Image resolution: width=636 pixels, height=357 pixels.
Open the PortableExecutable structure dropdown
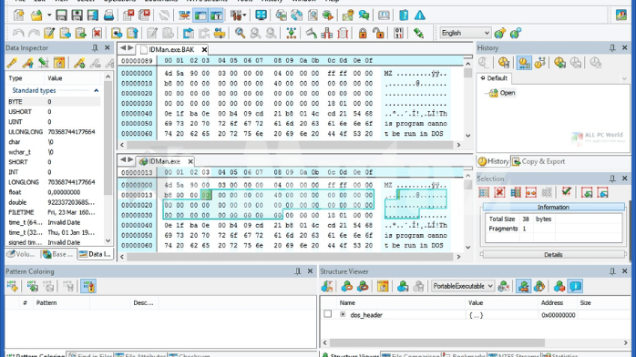[x=462, y=286]
